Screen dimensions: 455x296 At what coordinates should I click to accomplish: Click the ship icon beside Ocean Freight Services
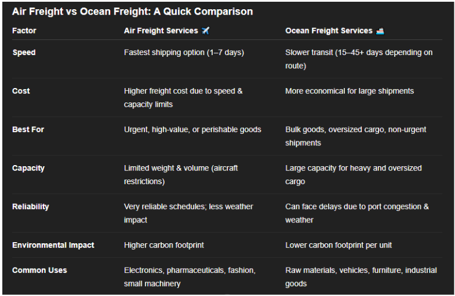(380, 31)
